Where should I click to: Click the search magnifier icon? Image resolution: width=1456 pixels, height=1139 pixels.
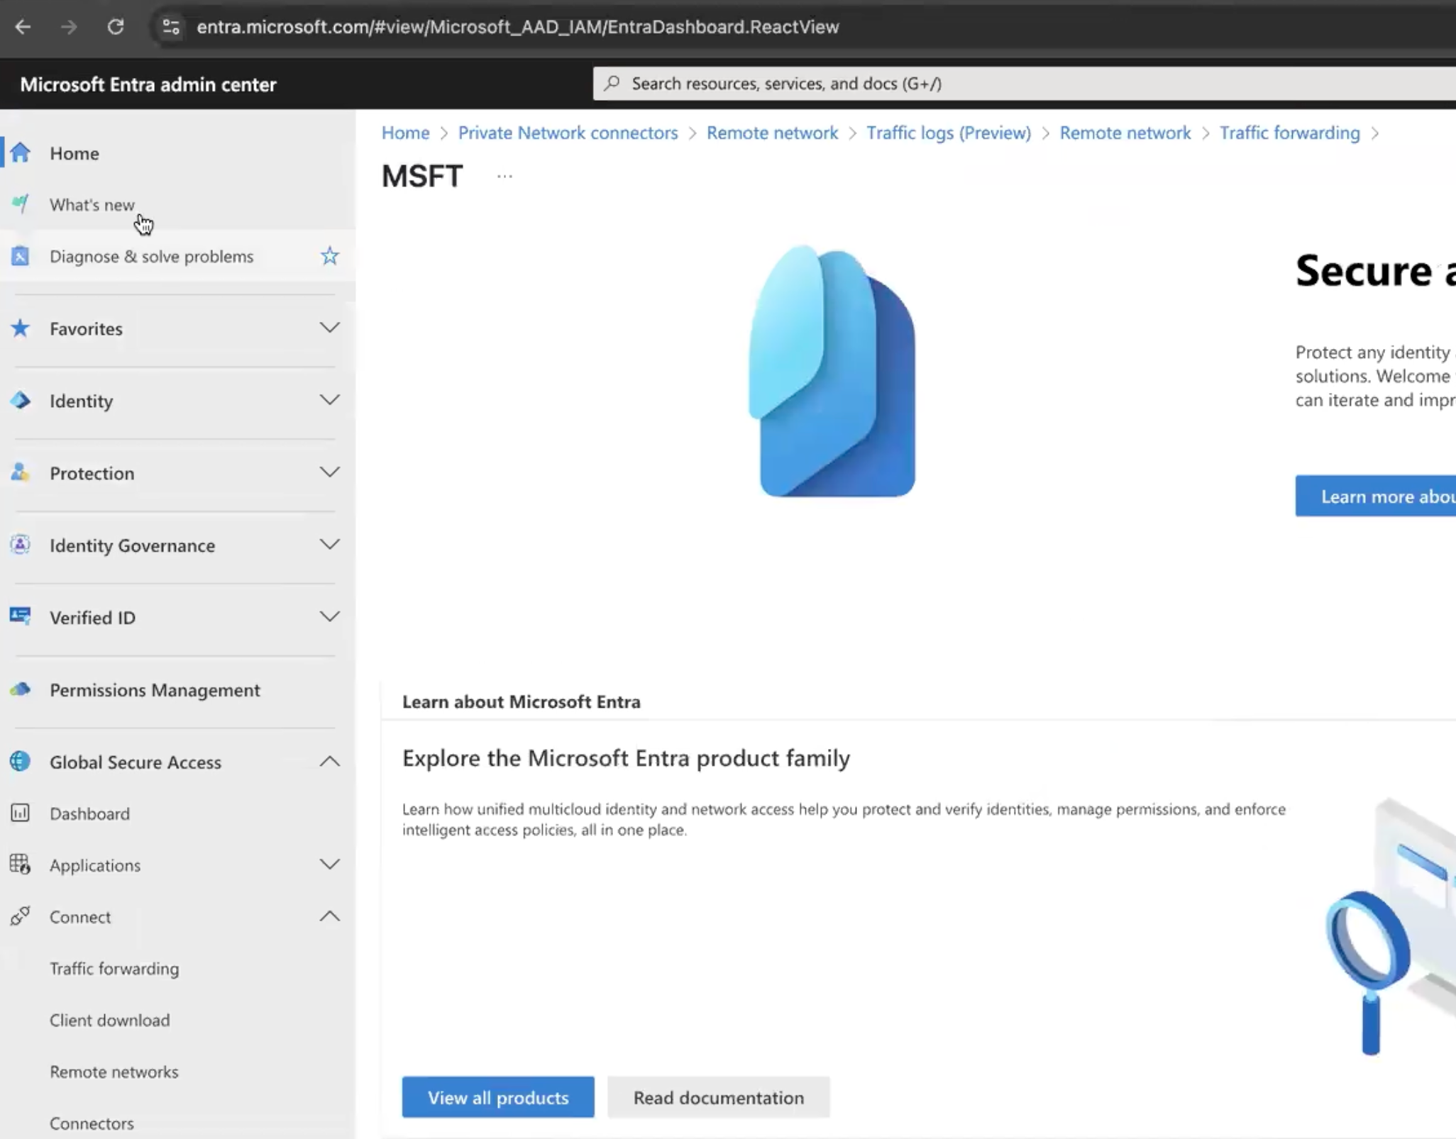[612, 83]
